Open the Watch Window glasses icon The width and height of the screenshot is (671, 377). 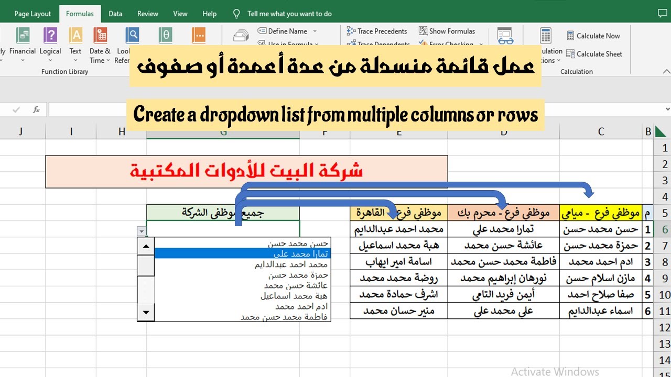click(505, 36)
